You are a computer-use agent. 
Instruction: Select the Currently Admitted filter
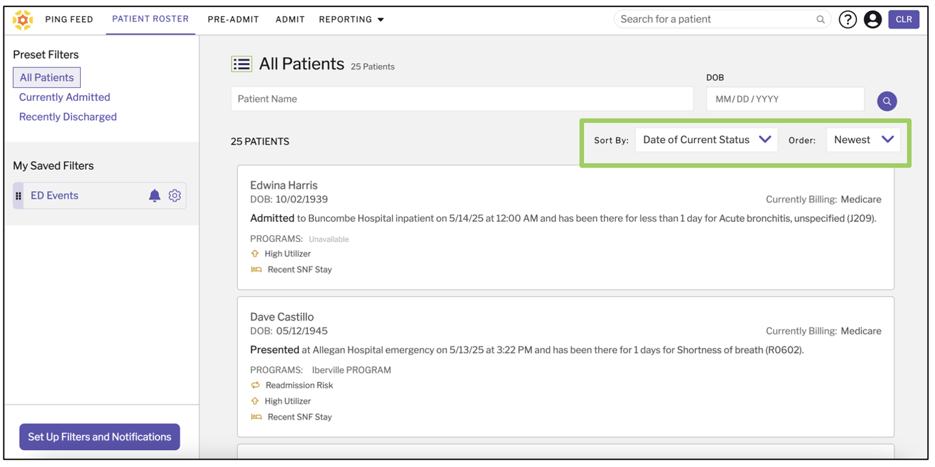pyautogui.click(x=64, y=97)
